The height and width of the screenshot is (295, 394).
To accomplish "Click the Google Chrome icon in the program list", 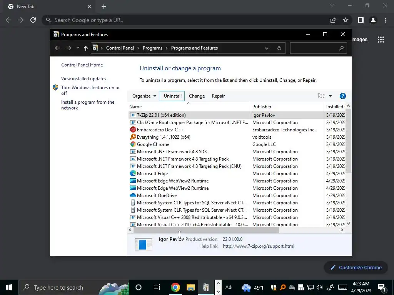I will 133,144.
